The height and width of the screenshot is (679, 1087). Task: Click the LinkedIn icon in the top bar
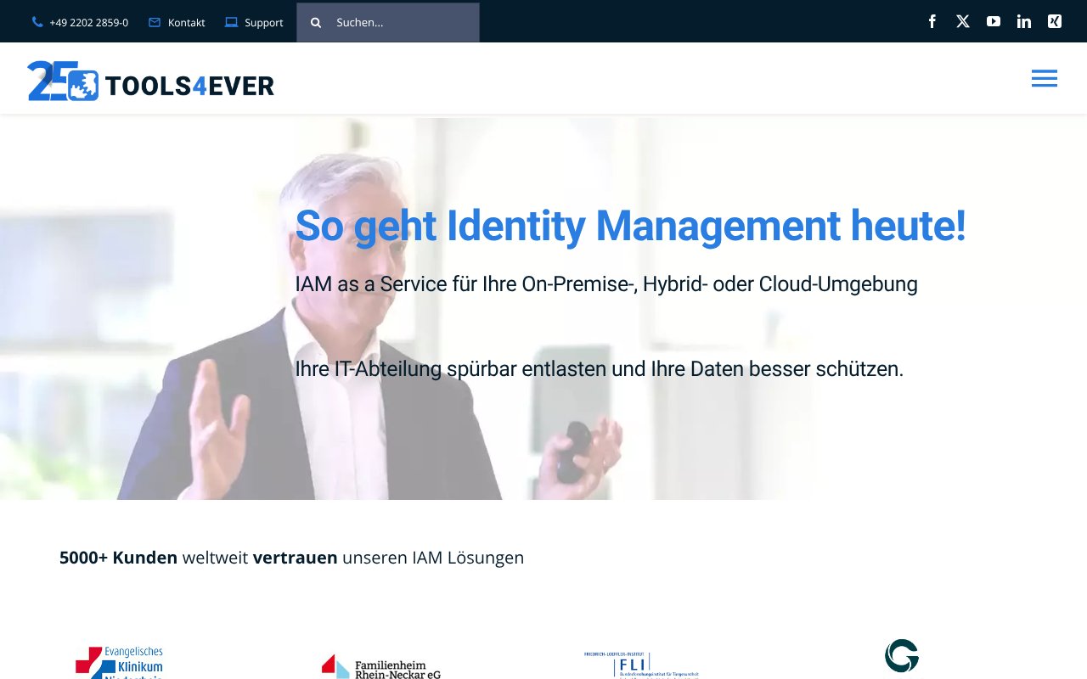(x=1023, y=21)
